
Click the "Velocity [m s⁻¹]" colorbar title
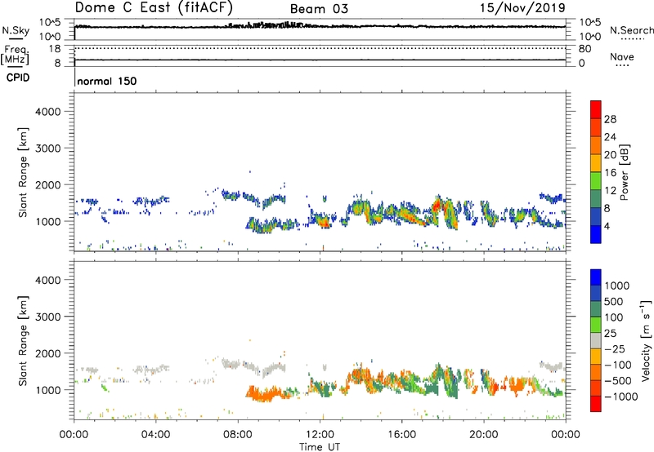(646, 340)
